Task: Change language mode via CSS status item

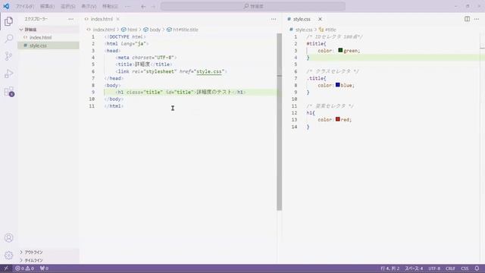Action: click(465, 268)
